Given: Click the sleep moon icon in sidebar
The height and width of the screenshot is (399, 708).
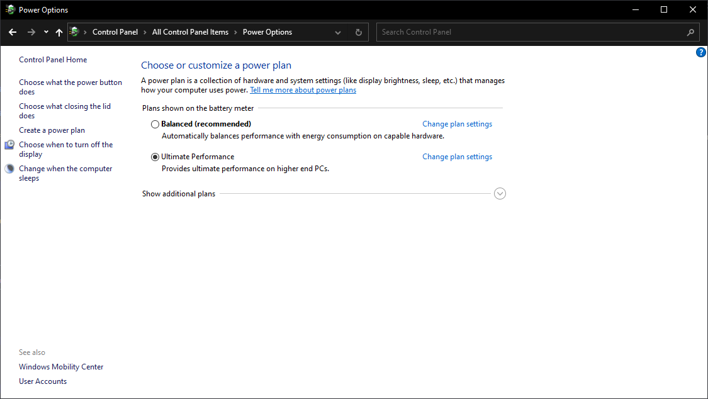Looking at the screenshot, I should 9,169.
